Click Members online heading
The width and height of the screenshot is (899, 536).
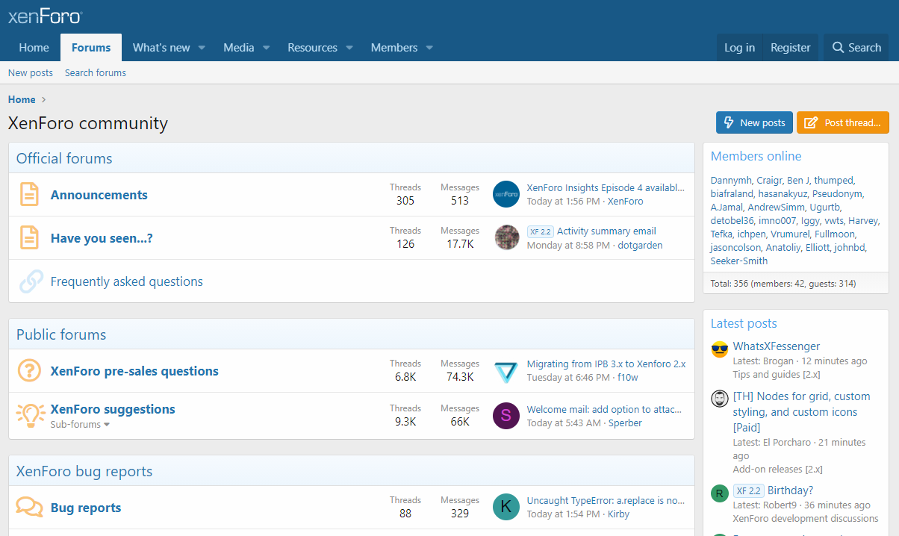(756, 156)
